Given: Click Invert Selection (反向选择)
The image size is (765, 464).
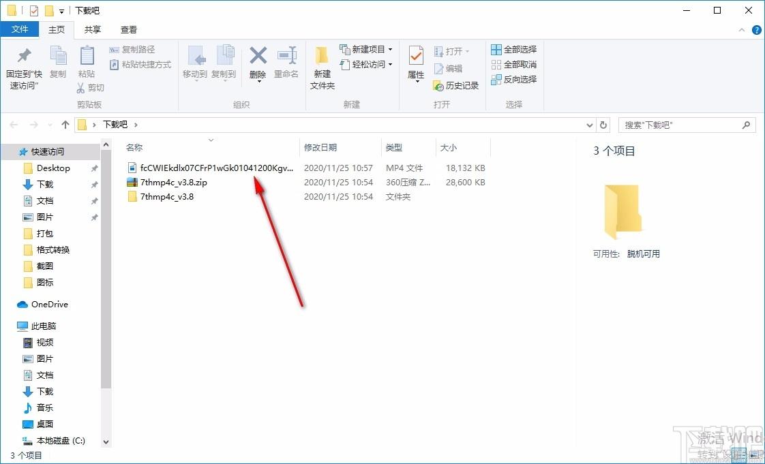Looking at the screenshot, I should [x=514, y=79].
